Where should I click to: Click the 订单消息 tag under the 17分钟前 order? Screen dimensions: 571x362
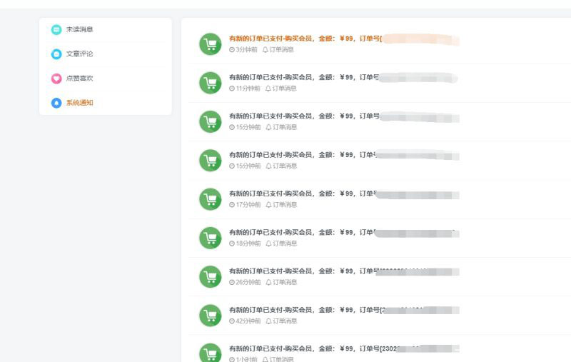(x=281, y=205)
